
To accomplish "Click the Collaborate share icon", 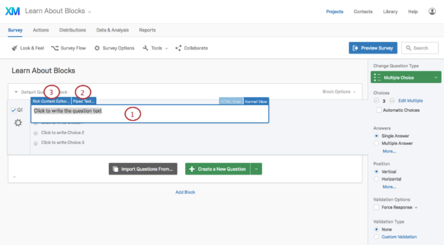I will 178,48.
